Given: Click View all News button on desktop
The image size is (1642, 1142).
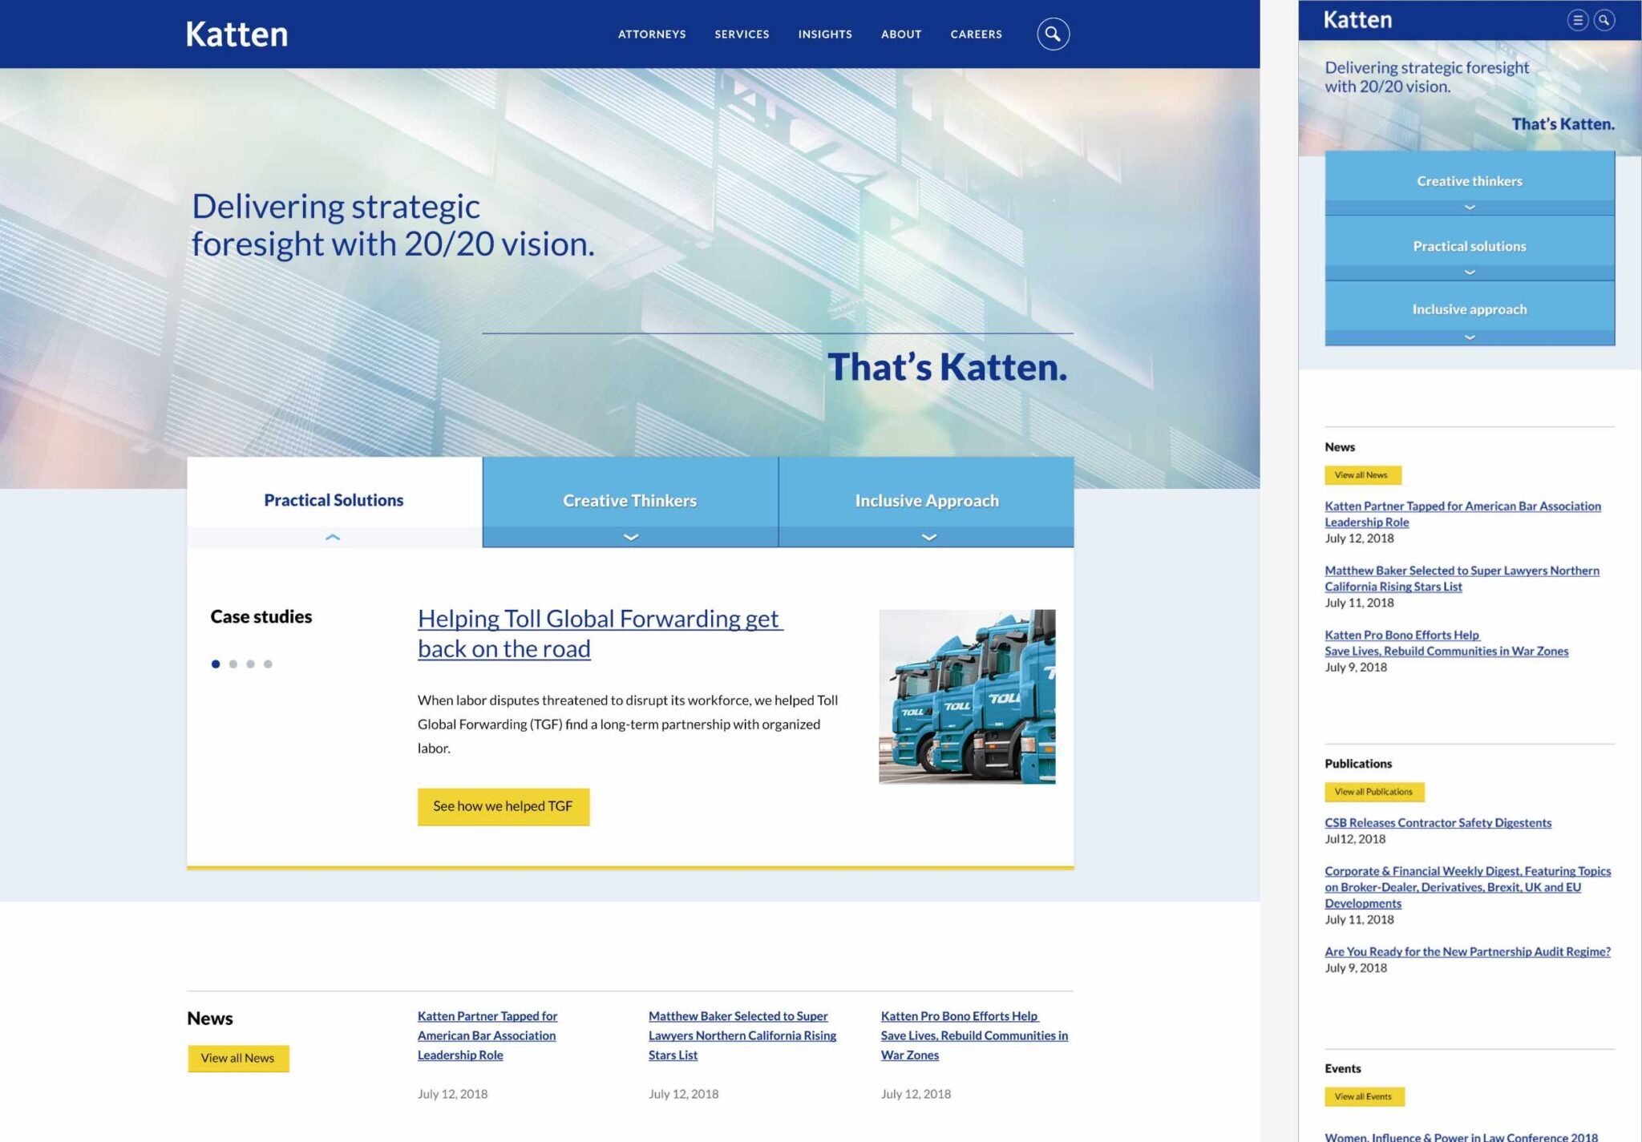Looking at the screenshot, I should 238,1058.
